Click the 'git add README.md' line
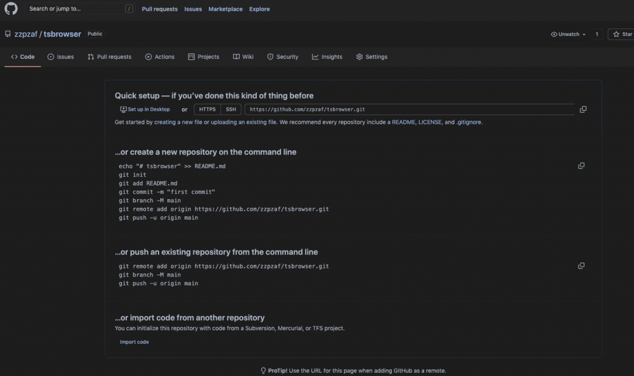Screen dimensions: 634x376 tap(148, 183)
